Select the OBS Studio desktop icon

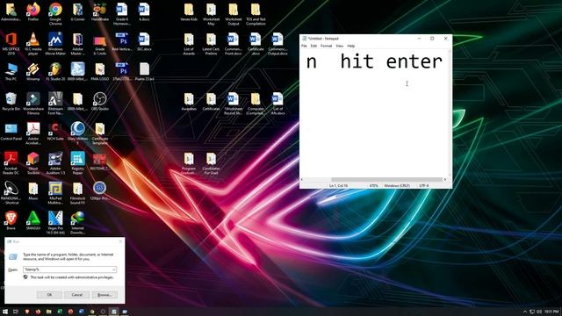pos(99,102)
